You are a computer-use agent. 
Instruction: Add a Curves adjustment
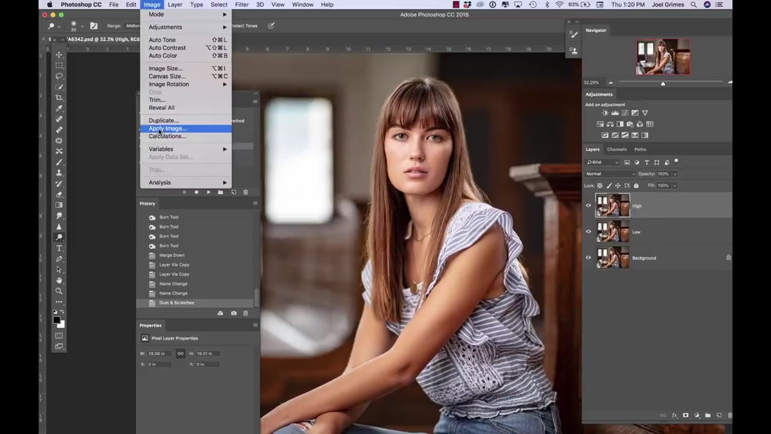pyautogui.click(x=625, y=113)
